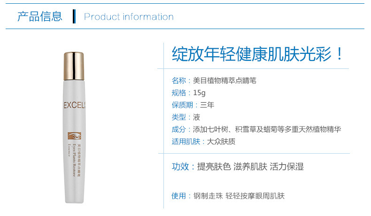Viewport: 371px width, 216px height.
Task: Select the ingredients text starting with 添加七叶树
Action: [x=267, y=129]
